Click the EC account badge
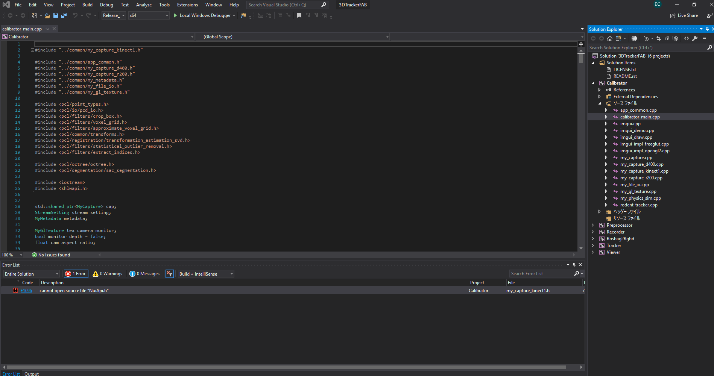Screen dimensions: 714x376 [657, 5]
